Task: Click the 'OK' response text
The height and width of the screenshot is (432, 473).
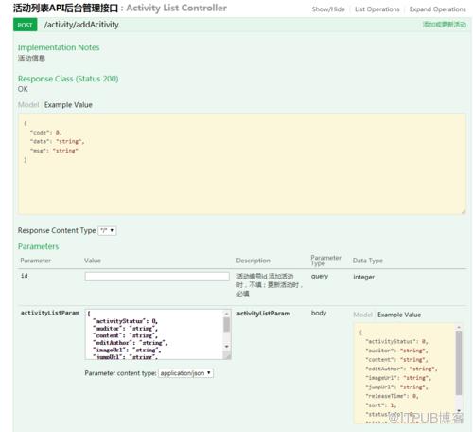Action: click(23, 89)
